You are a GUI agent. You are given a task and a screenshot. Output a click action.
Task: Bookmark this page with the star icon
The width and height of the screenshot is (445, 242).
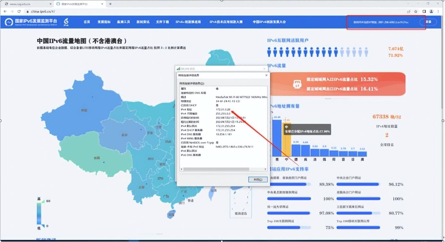pyautogui.click(x=416, y=11)
